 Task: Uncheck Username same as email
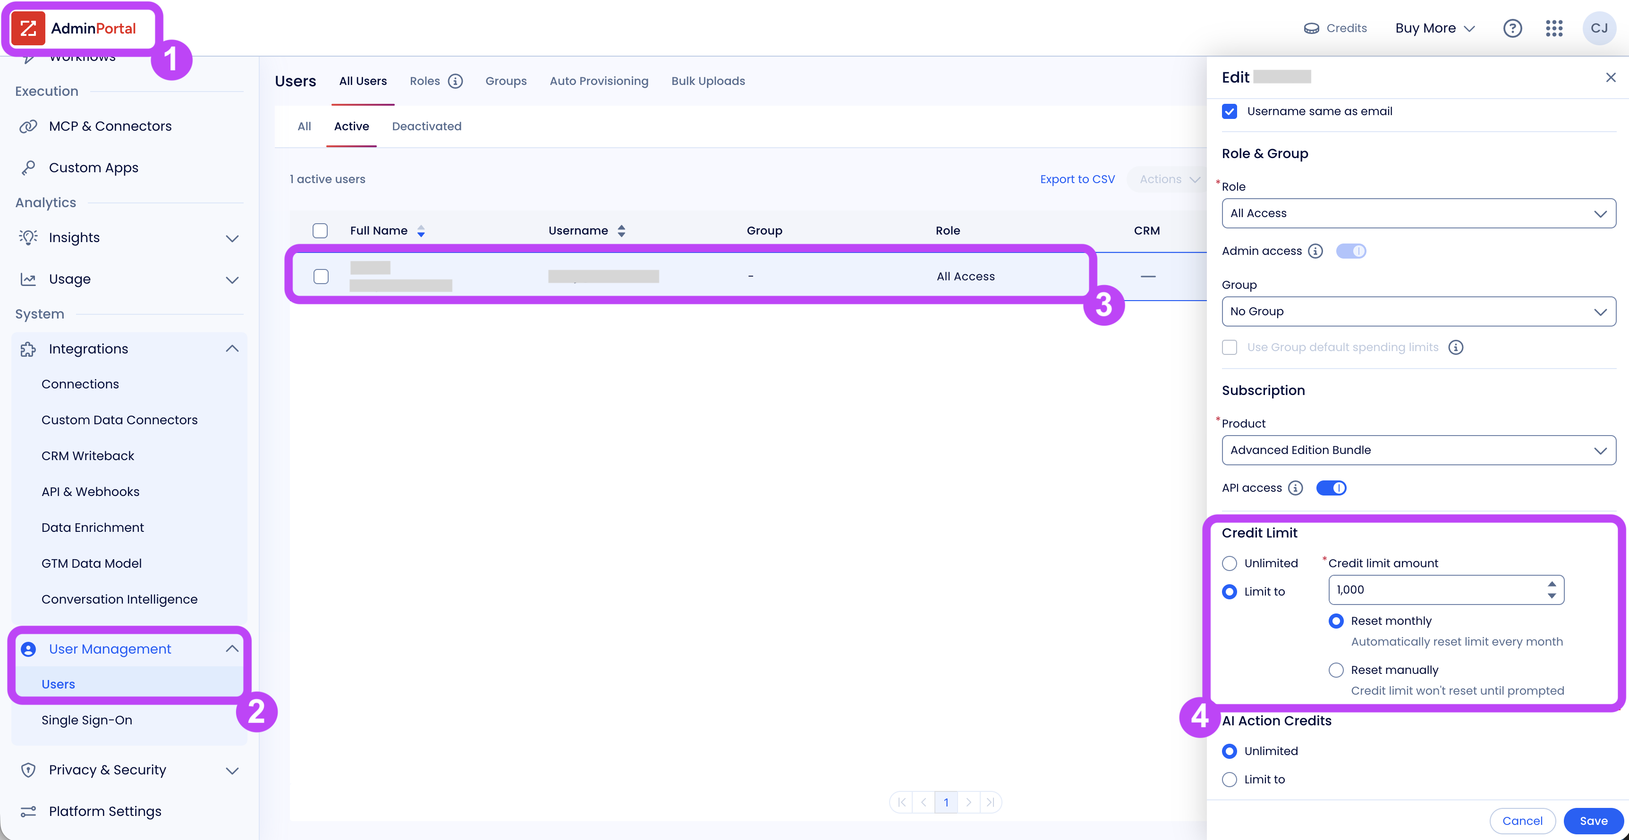click(1230, 111)
